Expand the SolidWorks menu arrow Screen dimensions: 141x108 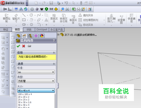tap(27, 3)
